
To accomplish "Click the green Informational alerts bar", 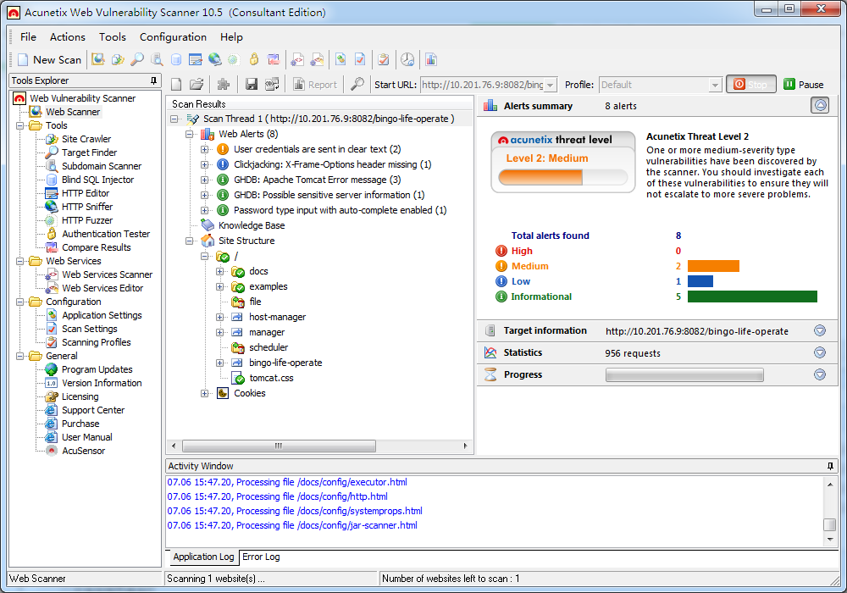I will point(752,296).
